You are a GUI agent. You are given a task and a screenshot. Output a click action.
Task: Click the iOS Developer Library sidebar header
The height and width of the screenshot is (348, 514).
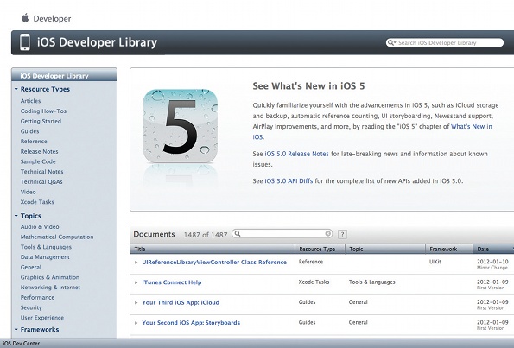64,76
